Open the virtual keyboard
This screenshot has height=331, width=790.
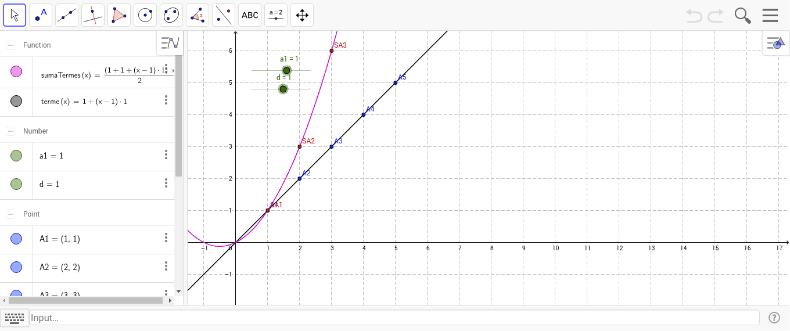[14, 318]
